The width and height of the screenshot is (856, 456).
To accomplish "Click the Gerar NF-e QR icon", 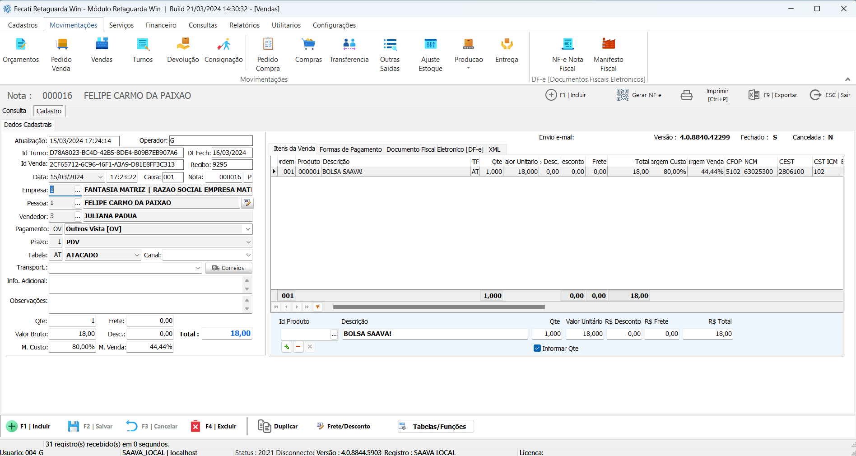I will point(623,95).
